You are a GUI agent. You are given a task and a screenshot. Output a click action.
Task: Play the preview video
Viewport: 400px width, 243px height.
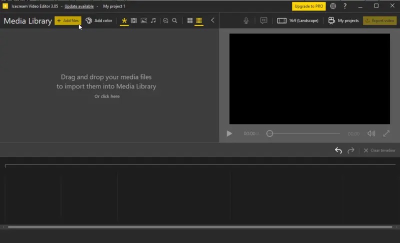click(x=229, y=133)
